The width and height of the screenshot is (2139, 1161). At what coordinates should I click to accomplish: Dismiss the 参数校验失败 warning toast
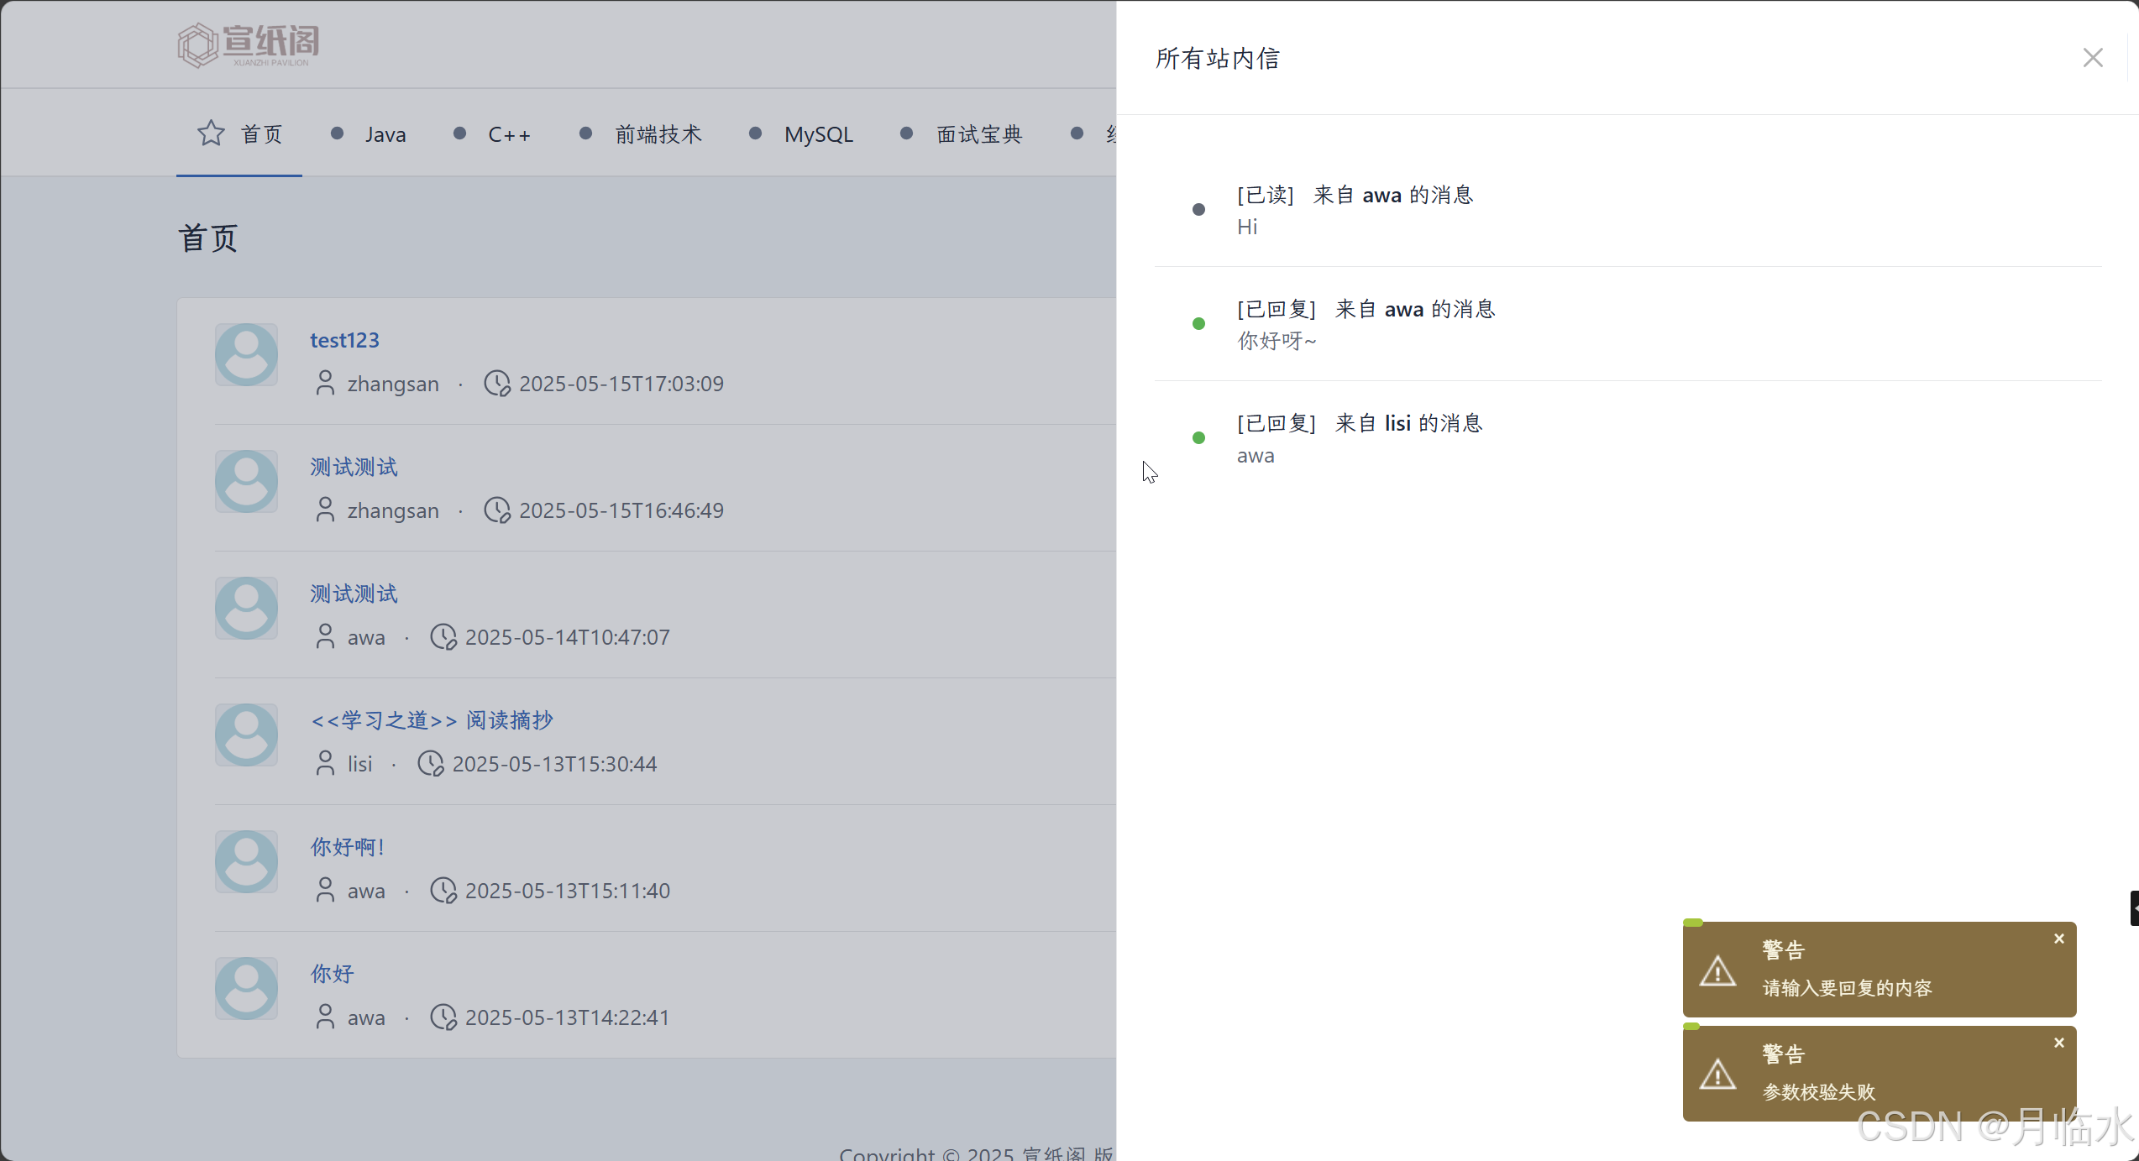[2058, 1043]
